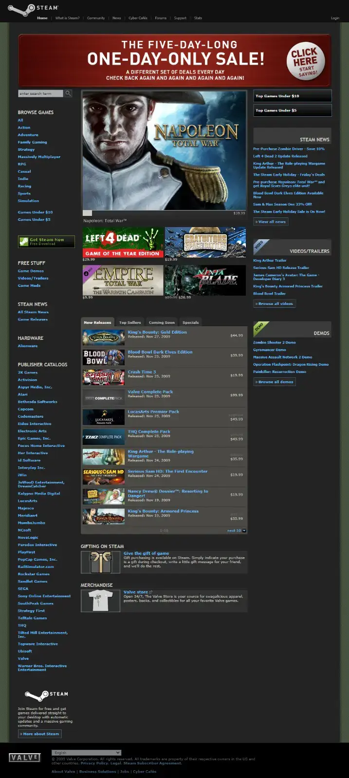Open the English language dropdown
This screenshot has height=778, width=349.
tap(87, 753)
